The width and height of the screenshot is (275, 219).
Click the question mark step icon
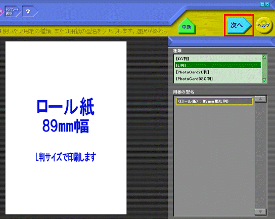click(x=29, y=12)
